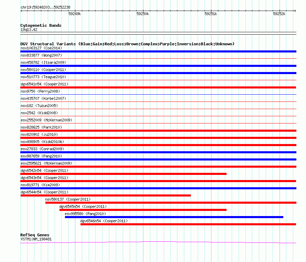Screen dimensions: 306x262
Task: Select dgv6542n54 (Cooper2011) label
Action: (x=44, y=170)
